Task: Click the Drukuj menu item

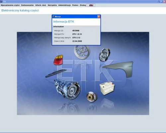Action: click(83, 5)
